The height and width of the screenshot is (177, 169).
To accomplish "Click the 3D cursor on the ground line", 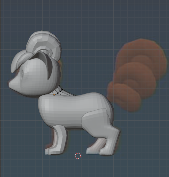I will pyautogui.click(x=78, y=156).
